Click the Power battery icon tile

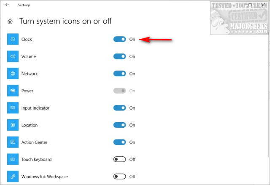coord(13,91)
